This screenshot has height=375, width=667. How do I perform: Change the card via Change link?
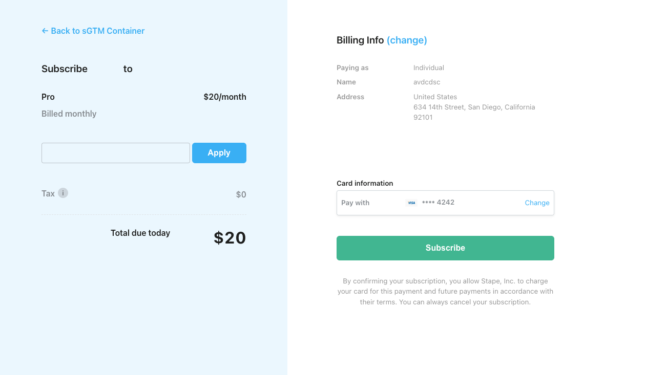pos(537,203)
